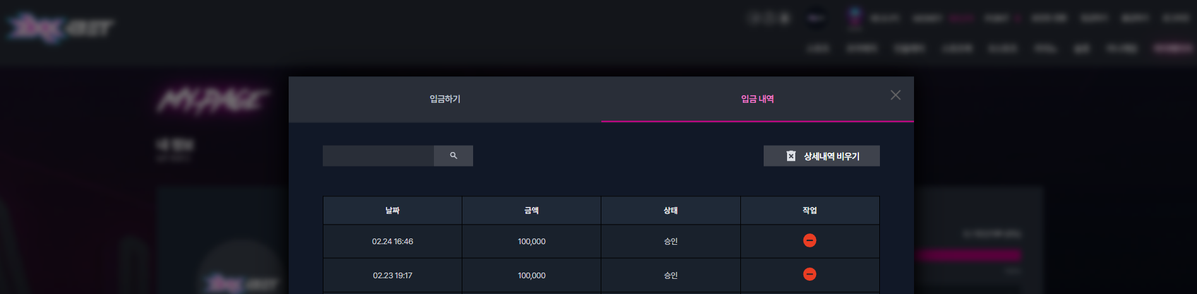Click the 승인 status of the 02.24 row

pos(671,242)
